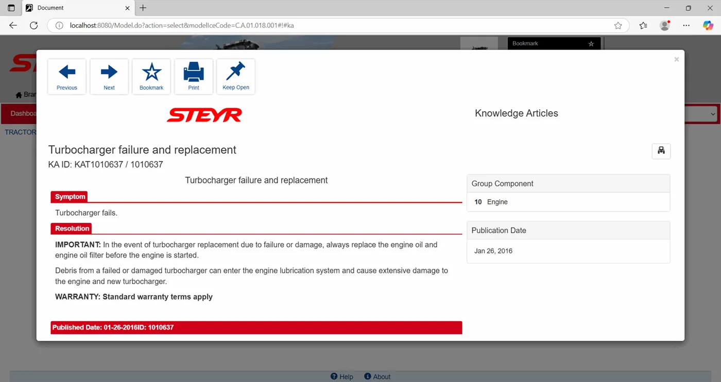Viewport: 721px width, 382px height.
Task: Open browser Settings and more menu
Action: click(686, 25)
